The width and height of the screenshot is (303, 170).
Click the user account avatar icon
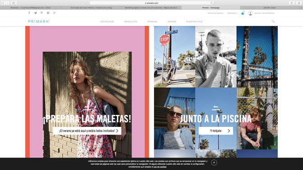[x=250, y=13]
